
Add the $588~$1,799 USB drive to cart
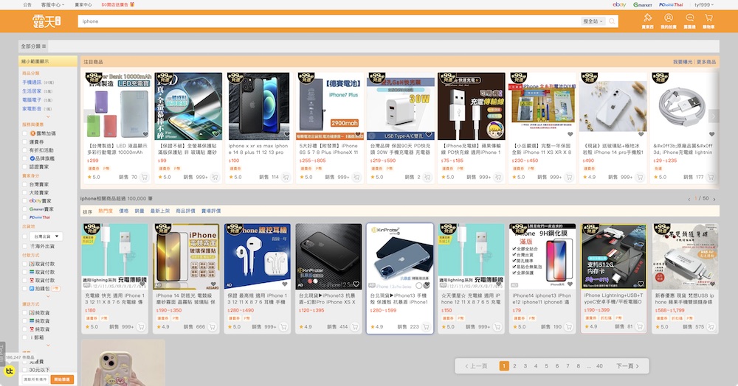[711, 327]
